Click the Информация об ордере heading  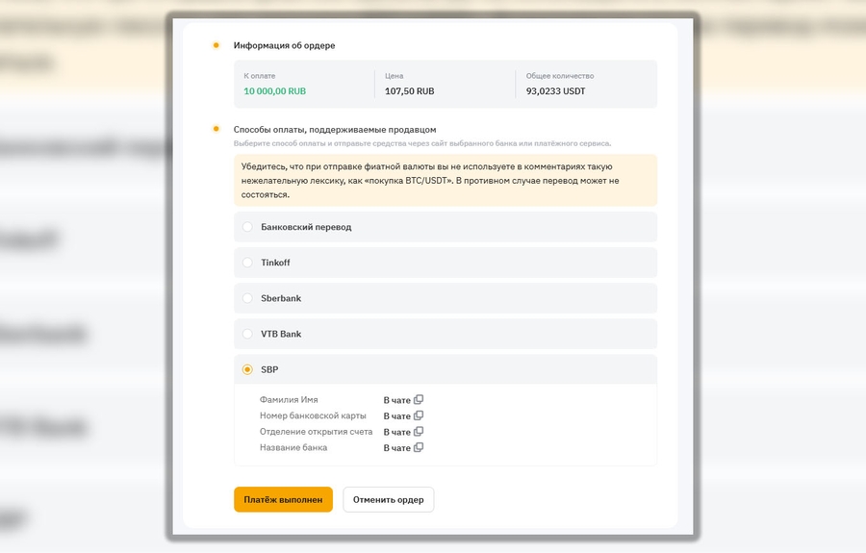click(x=285, y=45)
